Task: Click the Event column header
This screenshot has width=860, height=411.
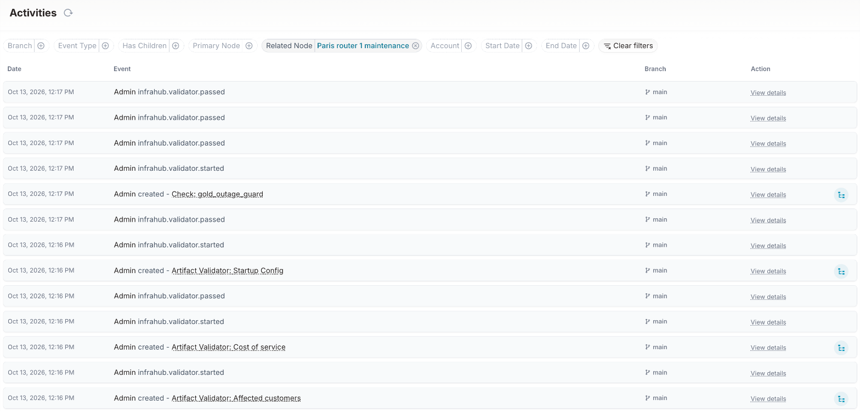Action: [122, 69]
